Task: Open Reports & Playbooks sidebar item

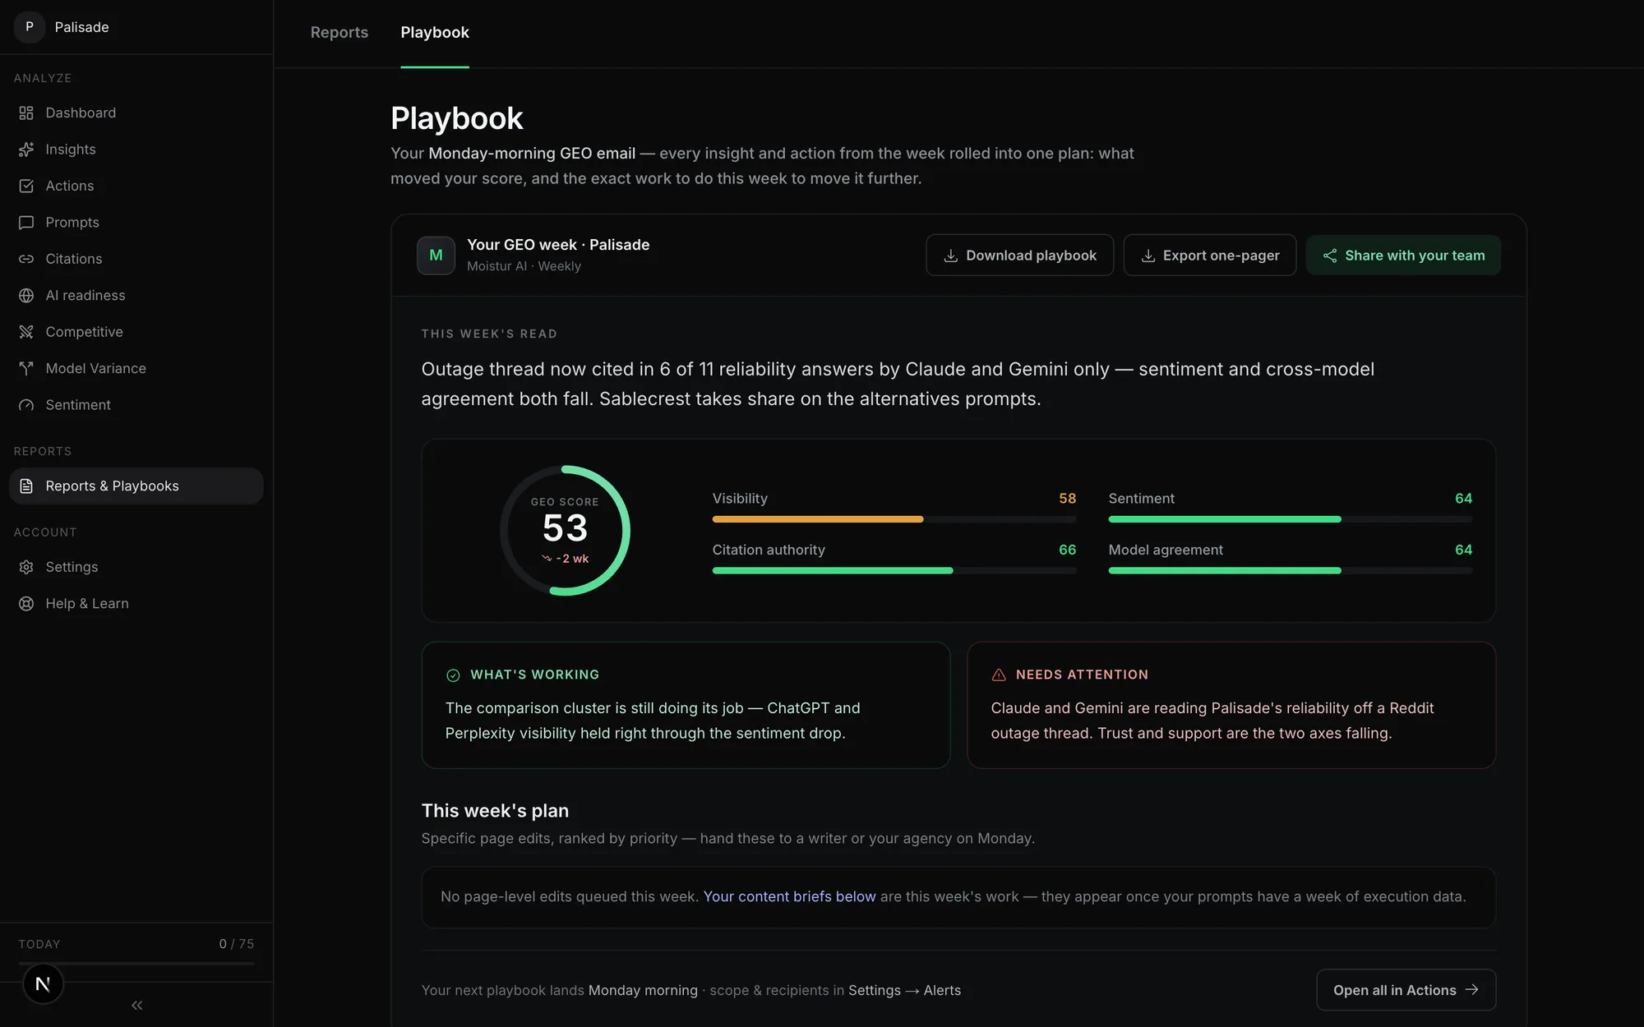Action: [x=136, y=486]
